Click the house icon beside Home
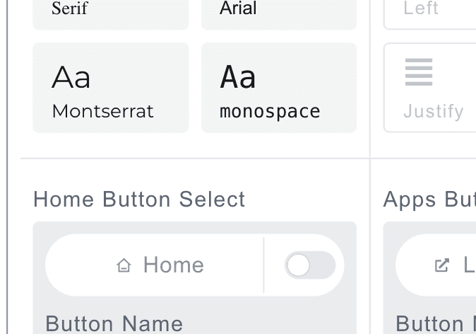The width and height of the screenshot is (476, 334). click(x=124, y=265)
